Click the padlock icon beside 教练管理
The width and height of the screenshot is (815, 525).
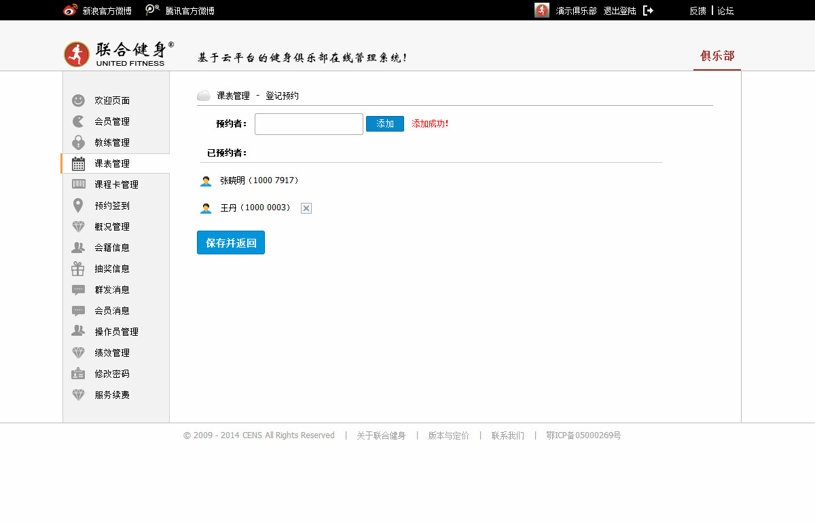pos(78,142)
